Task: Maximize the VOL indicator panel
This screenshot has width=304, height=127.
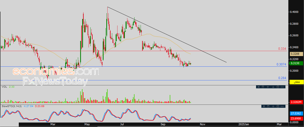Action: click(x=263, y=87)
